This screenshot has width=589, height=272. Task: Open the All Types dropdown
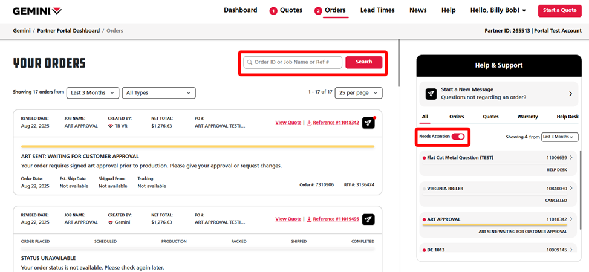pyautogui.click(x=158, y=93)
